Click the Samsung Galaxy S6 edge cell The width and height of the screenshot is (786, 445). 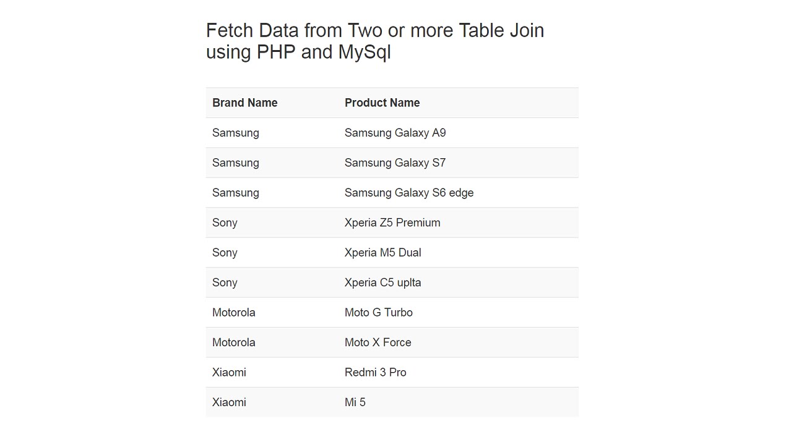coord(408,193)
